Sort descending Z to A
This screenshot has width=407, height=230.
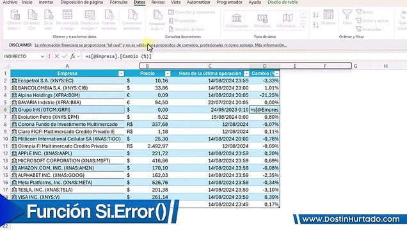[316, 25]
